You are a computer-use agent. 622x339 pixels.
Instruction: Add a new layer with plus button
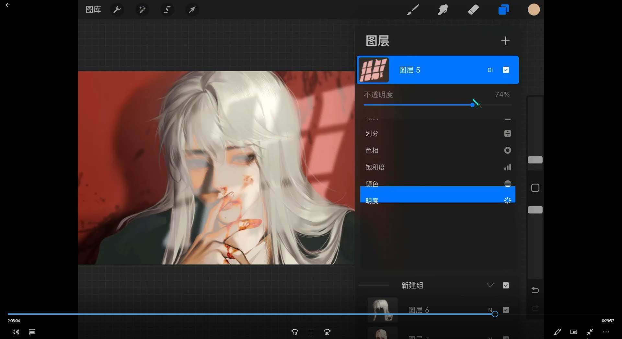point(505,41)
